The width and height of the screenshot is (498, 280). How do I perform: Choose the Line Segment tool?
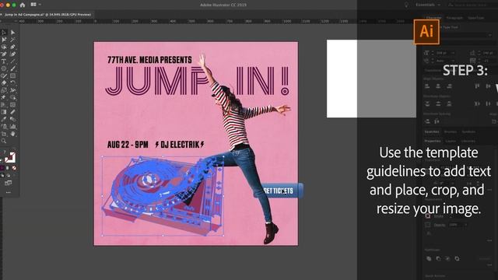pos(12,61)
